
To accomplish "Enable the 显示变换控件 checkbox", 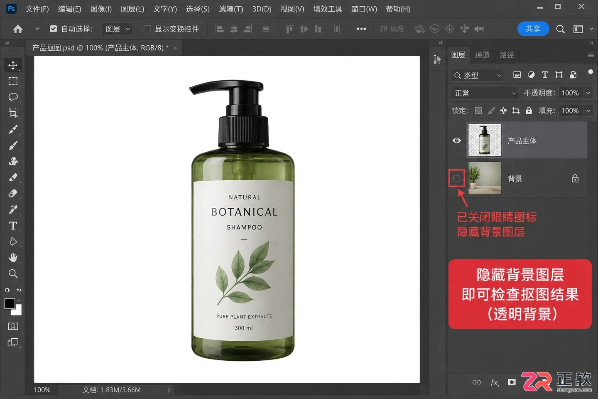I will pyautogui.click(x=147, y=29).
